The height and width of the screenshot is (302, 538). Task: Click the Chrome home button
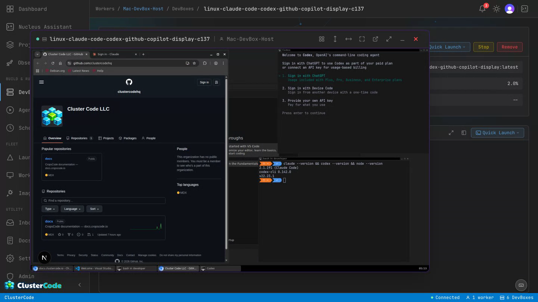coord(60,63)
